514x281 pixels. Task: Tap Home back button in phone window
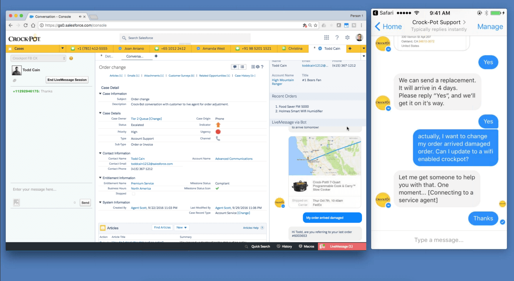click(x=388, y=27)
